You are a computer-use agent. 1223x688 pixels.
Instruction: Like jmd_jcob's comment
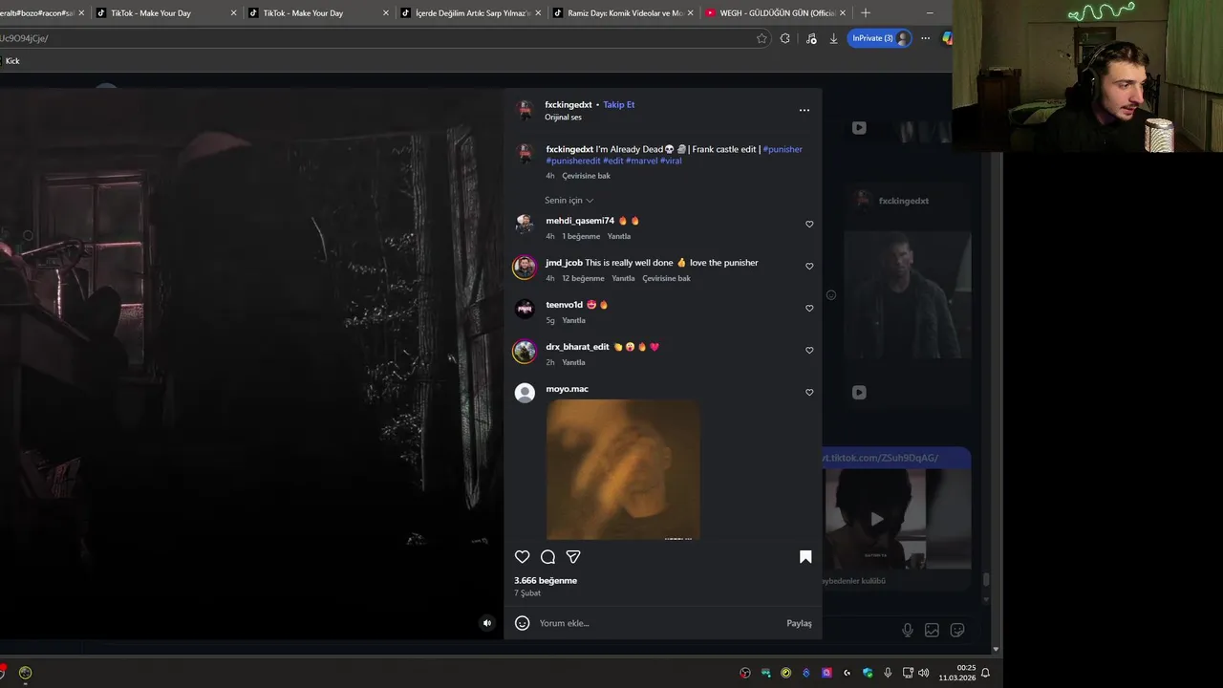click(x=809, y=267)
